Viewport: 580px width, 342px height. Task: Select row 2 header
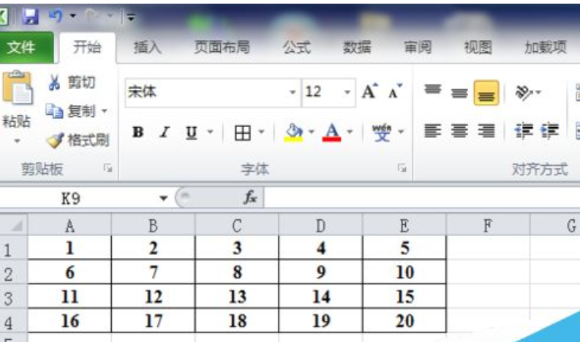pyautogui.click(x=13, y=273)
